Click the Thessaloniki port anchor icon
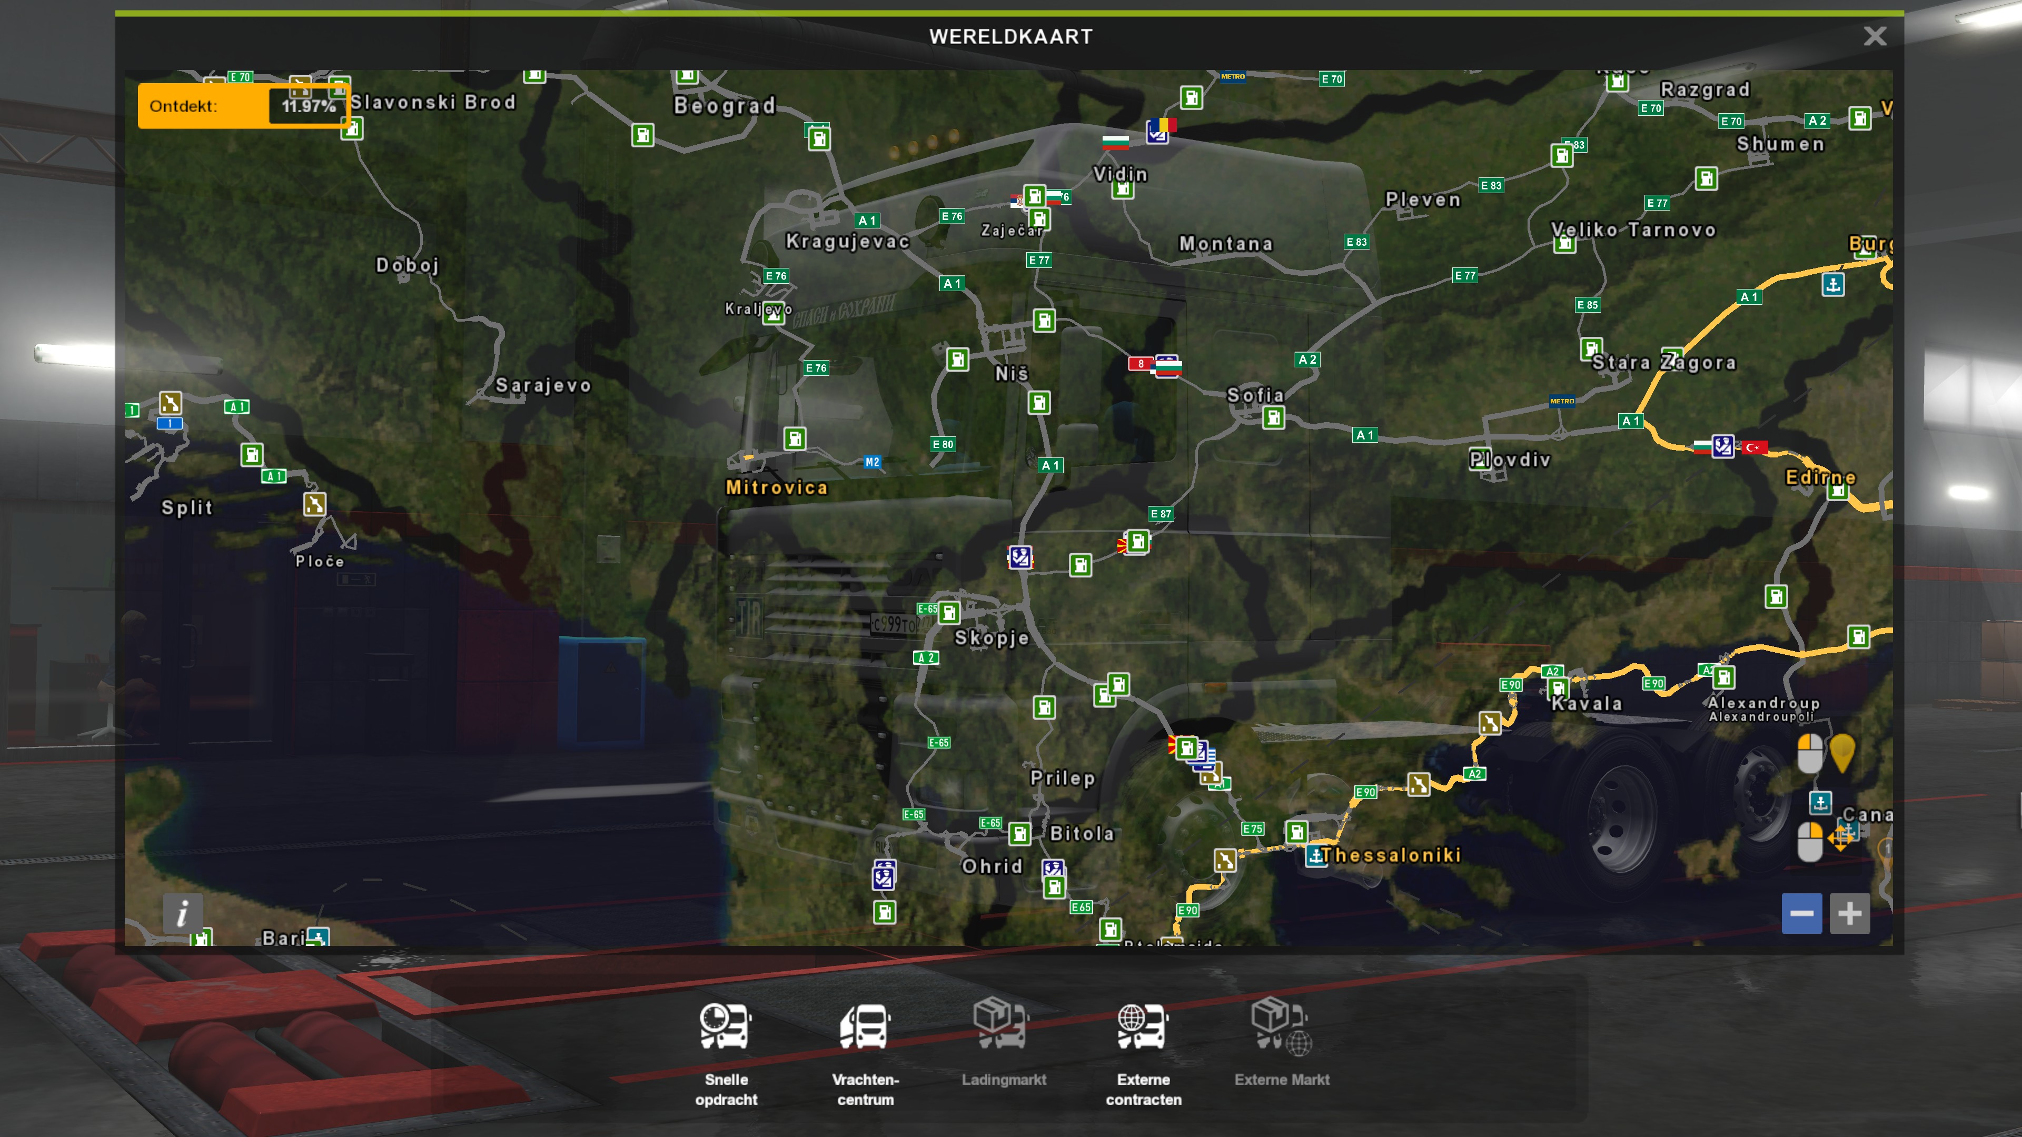 (x=1315, y=856)
